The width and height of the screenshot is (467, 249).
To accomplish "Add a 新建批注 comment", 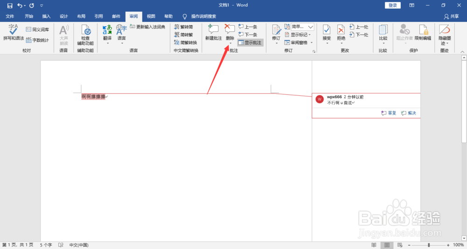I will click(x=213, y=32).
